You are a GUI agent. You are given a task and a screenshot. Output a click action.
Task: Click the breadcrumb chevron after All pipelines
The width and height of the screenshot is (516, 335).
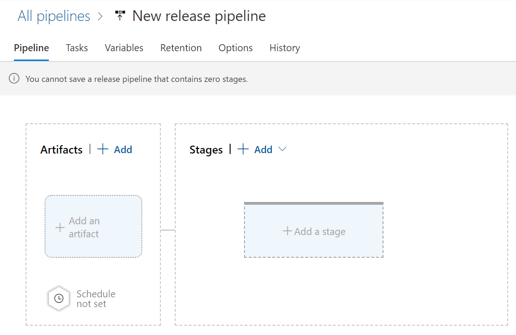tap(100, 16)
